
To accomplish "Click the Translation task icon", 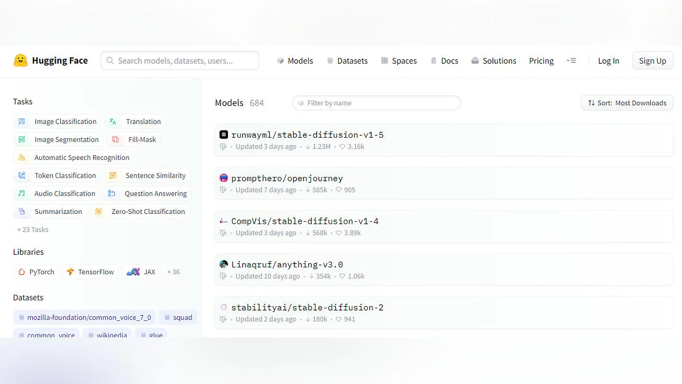I will click(x=113, y=122).
